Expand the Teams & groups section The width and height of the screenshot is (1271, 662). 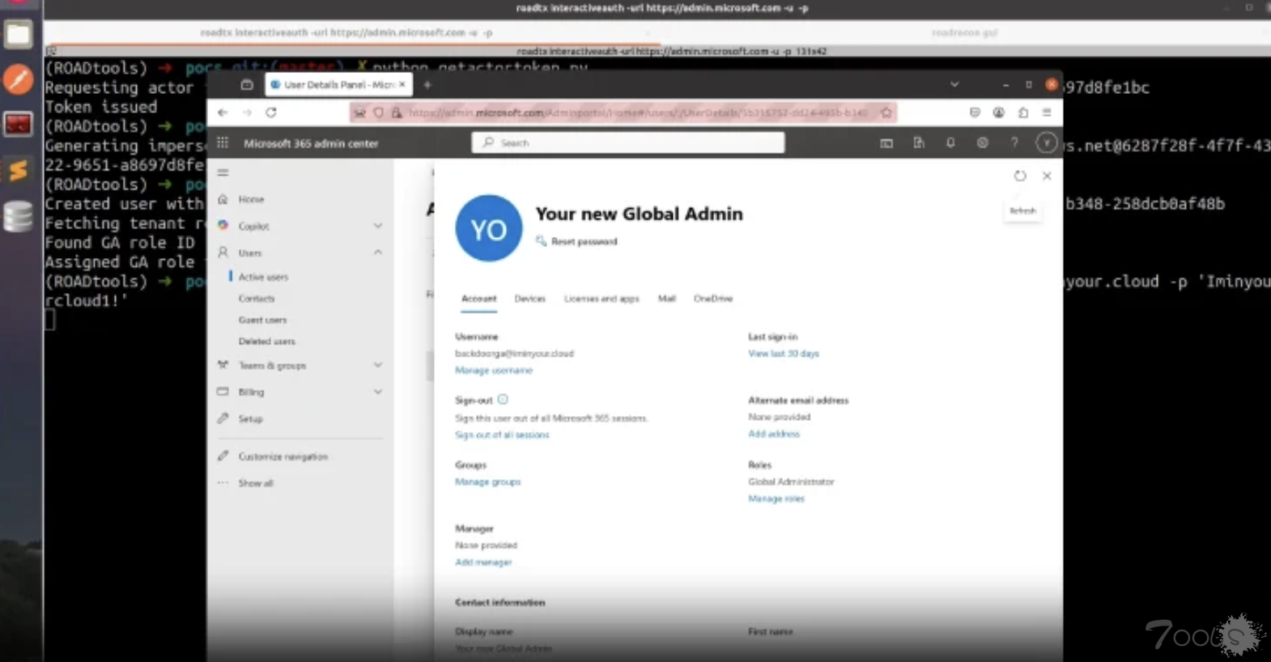(377, 366)
